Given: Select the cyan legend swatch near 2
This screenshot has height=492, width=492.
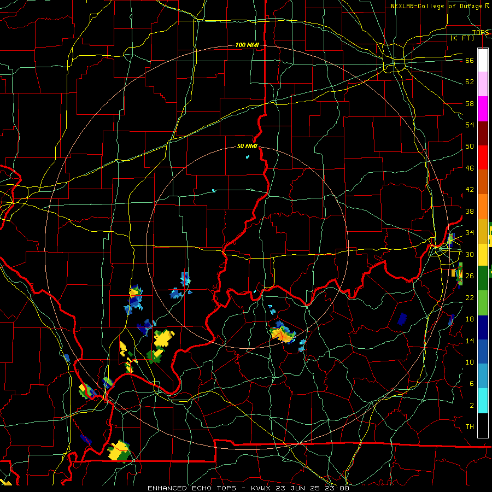Looking at the screenshot, I should tap(483, 401).
